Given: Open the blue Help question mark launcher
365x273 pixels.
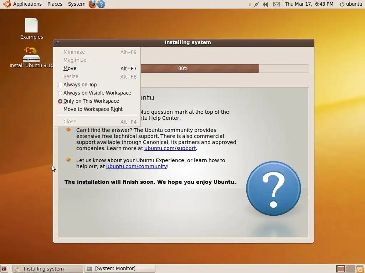Looking at the screenshot, I should (x=101, y=4).
